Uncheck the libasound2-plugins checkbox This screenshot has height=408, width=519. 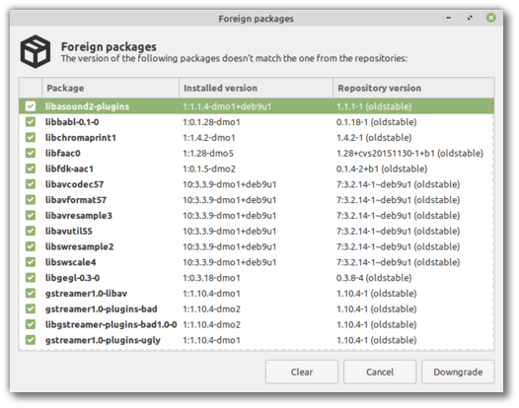pos(31,106)
